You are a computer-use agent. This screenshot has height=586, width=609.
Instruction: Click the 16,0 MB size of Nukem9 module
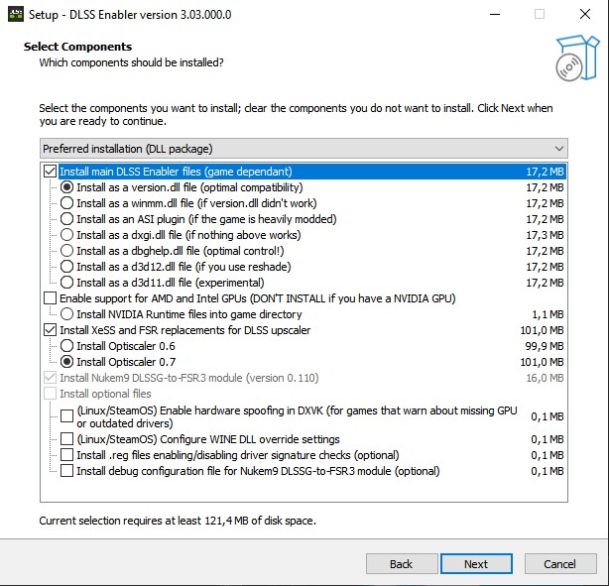pyautogui.click(x=545, y=378)
